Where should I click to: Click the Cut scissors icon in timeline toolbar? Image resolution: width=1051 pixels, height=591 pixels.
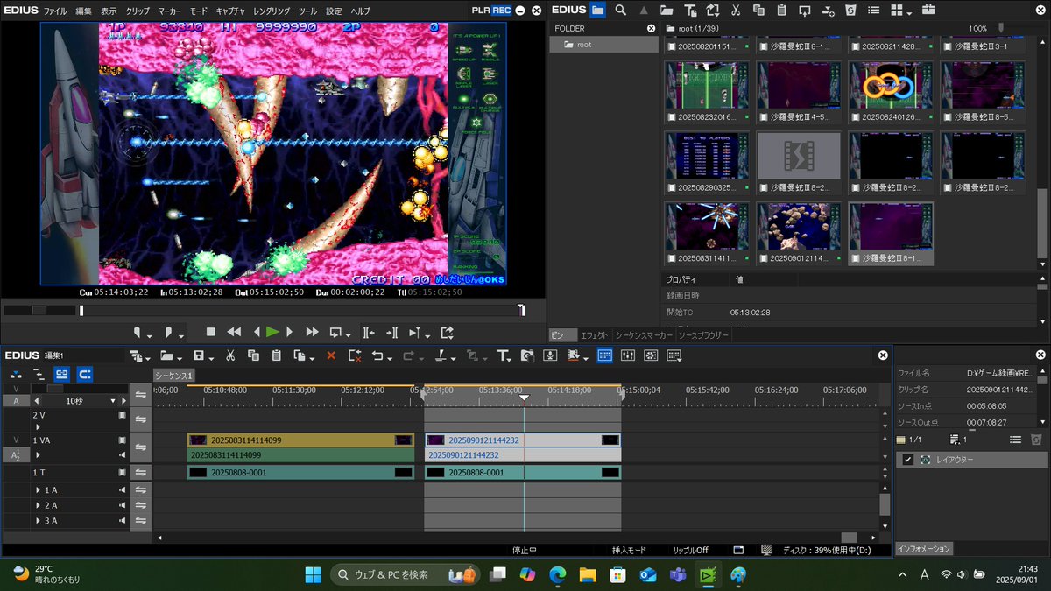[x=230, y=355]
